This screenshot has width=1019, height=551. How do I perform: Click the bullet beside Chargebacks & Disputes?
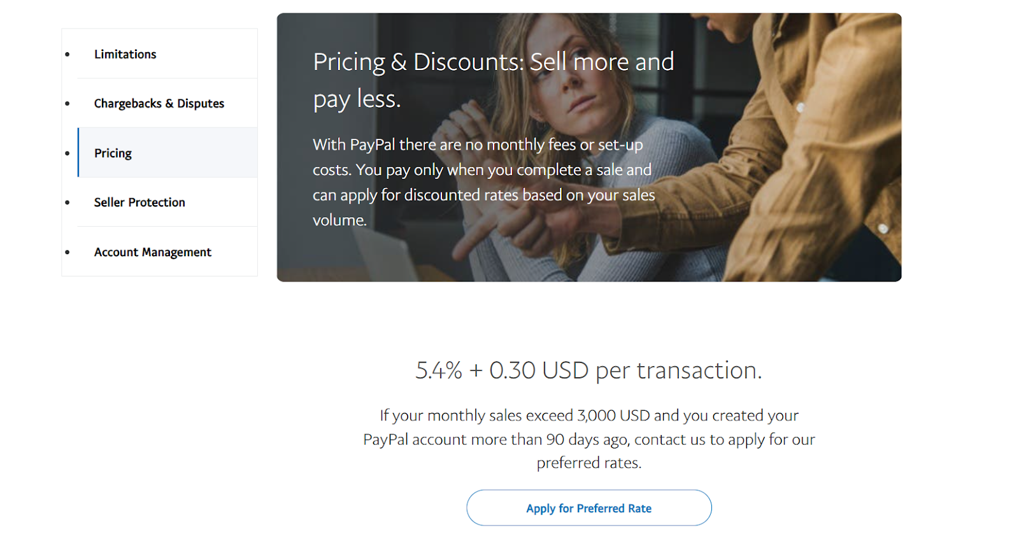68,103
